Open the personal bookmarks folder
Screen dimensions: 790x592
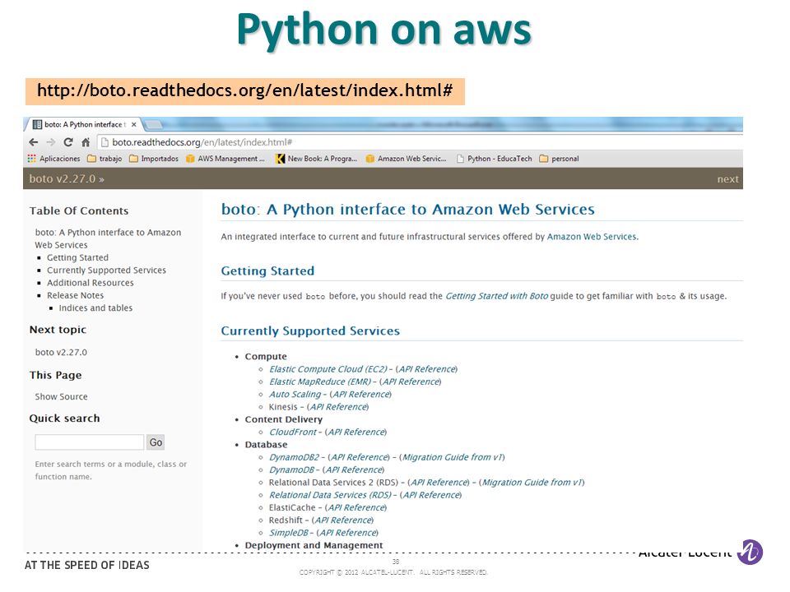560,159
